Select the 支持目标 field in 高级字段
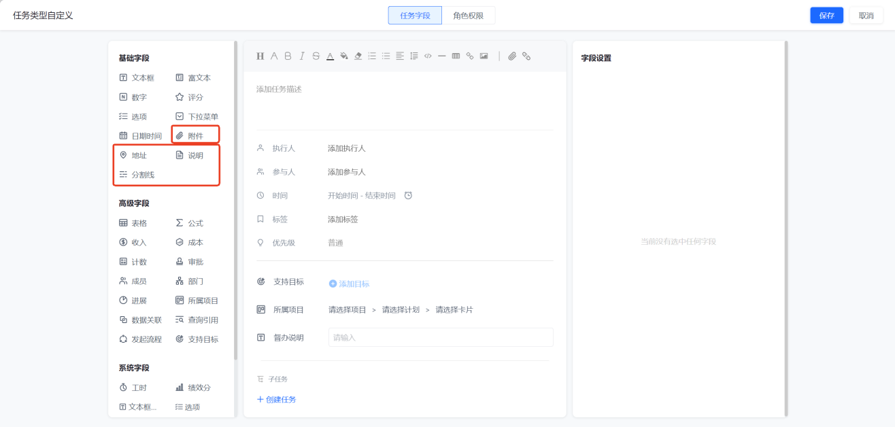The height and width of the screenshot is (427, 895). (197, 339)
